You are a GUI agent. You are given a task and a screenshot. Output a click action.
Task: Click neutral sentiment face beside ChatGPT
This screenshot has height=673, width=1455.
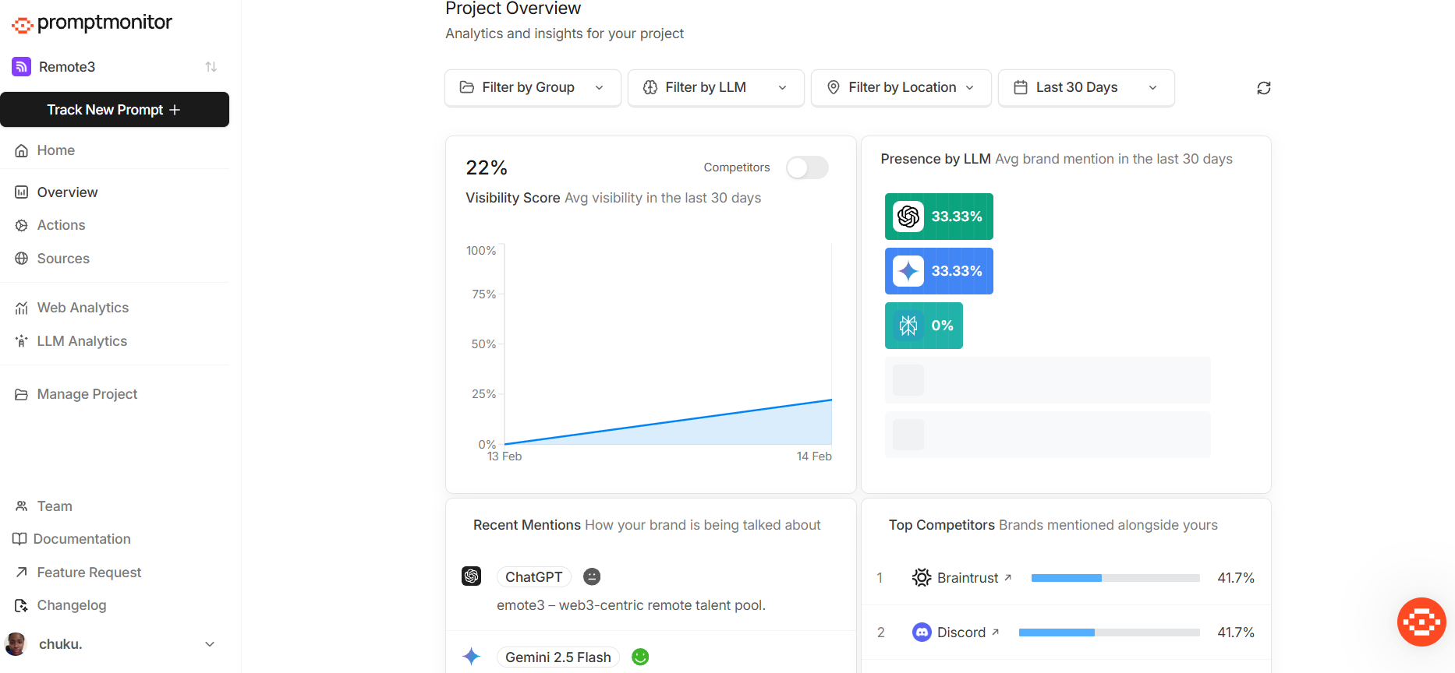(x=592, y=576)
